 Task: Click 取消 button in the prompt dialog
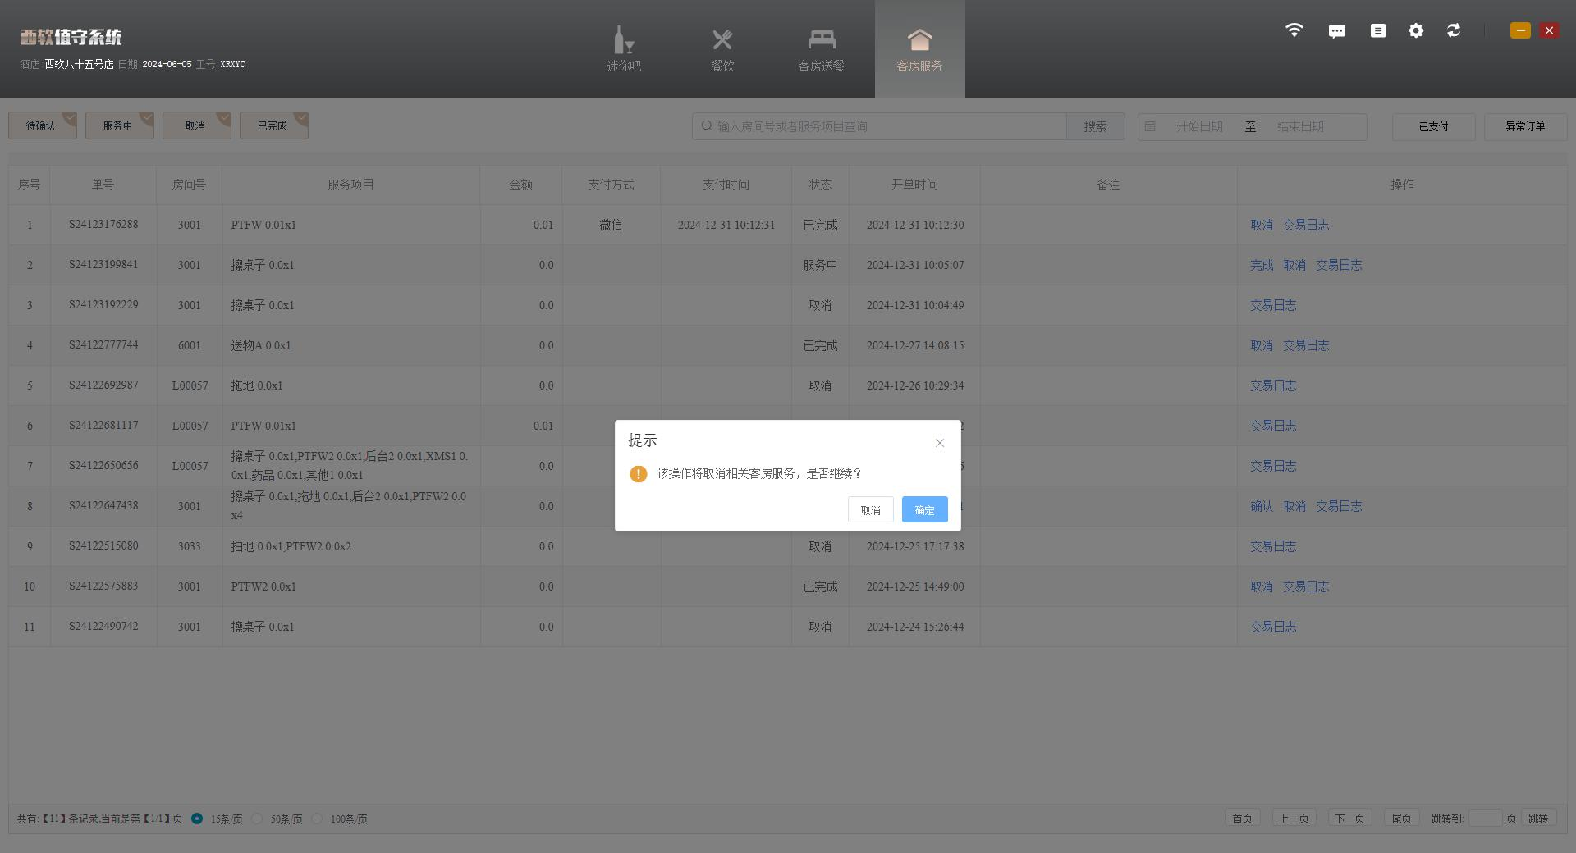[x=870, y=509]
